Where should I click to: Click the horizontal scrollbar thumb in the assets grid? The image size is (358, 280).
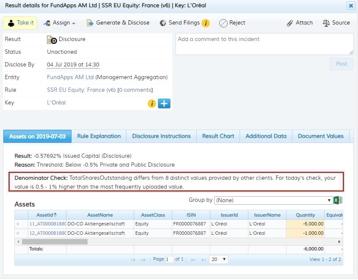point(55,242)
